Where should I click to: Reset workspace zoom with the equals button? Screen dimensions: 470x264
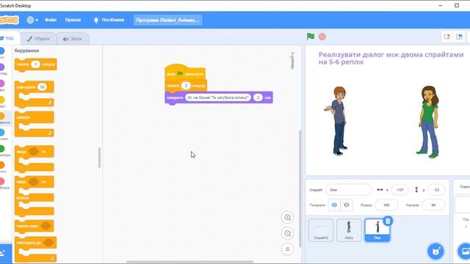pyautogui.click(x=287, y=249)
